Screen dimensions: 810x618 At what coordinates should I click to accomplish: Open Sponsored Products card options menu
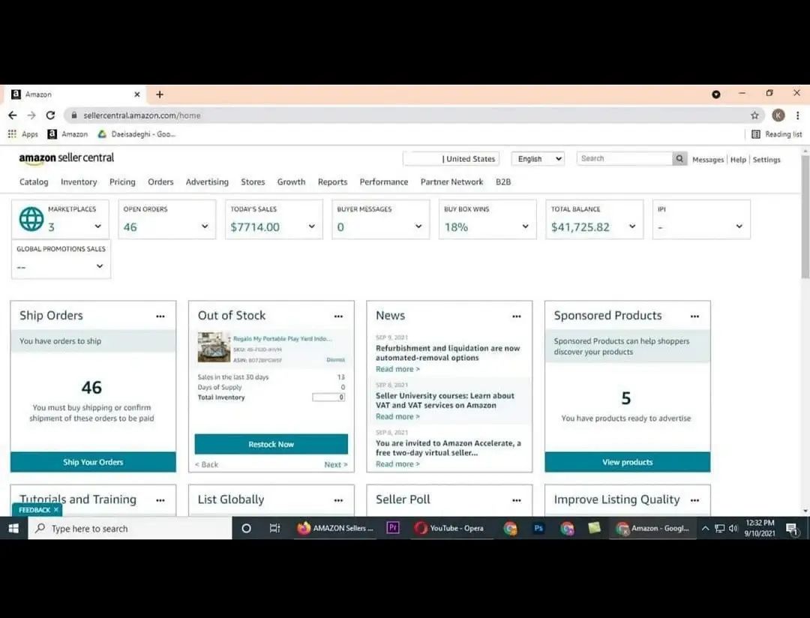pyautogui.click(x=694, y=316)
